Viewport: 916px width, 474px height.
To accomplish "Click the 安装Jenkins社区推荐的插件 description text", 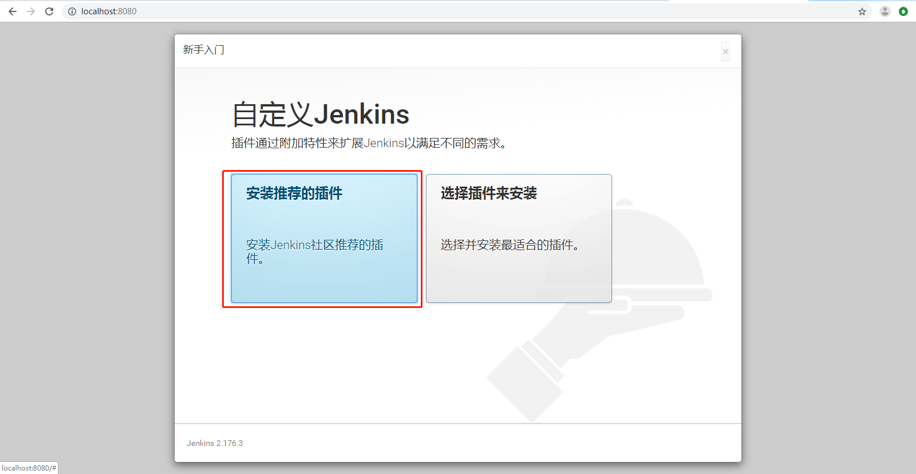I will [x=315, y=252].
